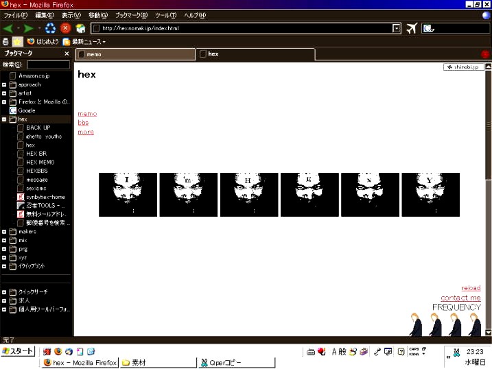Close the bookmarks sidebar panel

pyautogui.click(x=67, y=53)
